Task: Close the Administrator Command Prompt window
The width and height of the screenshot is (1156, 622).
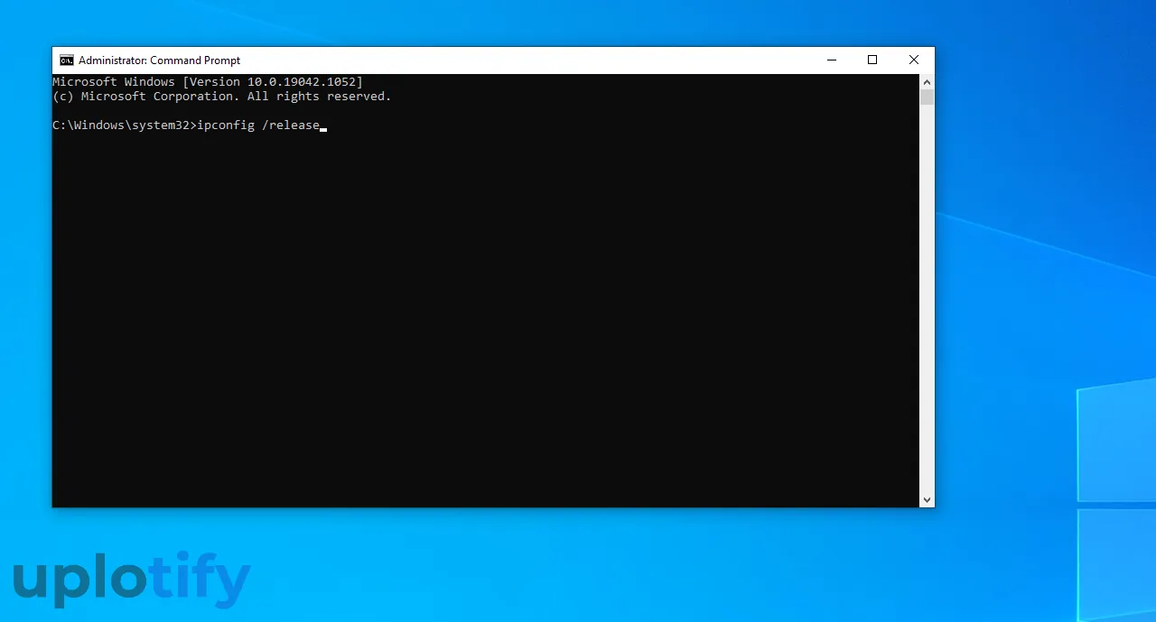Action: [913, 60]
